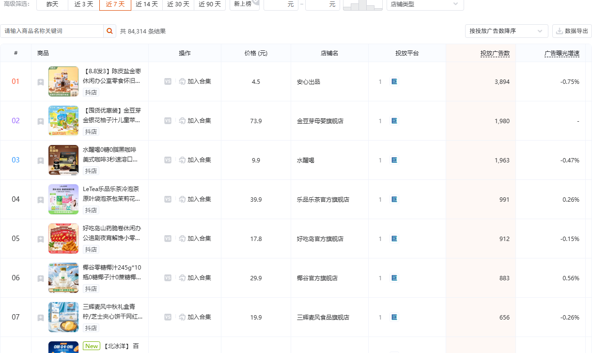Open the 按投放广告数降序 sort dropdown
This screenshot has height=353, width=592.
coord(506,31)
